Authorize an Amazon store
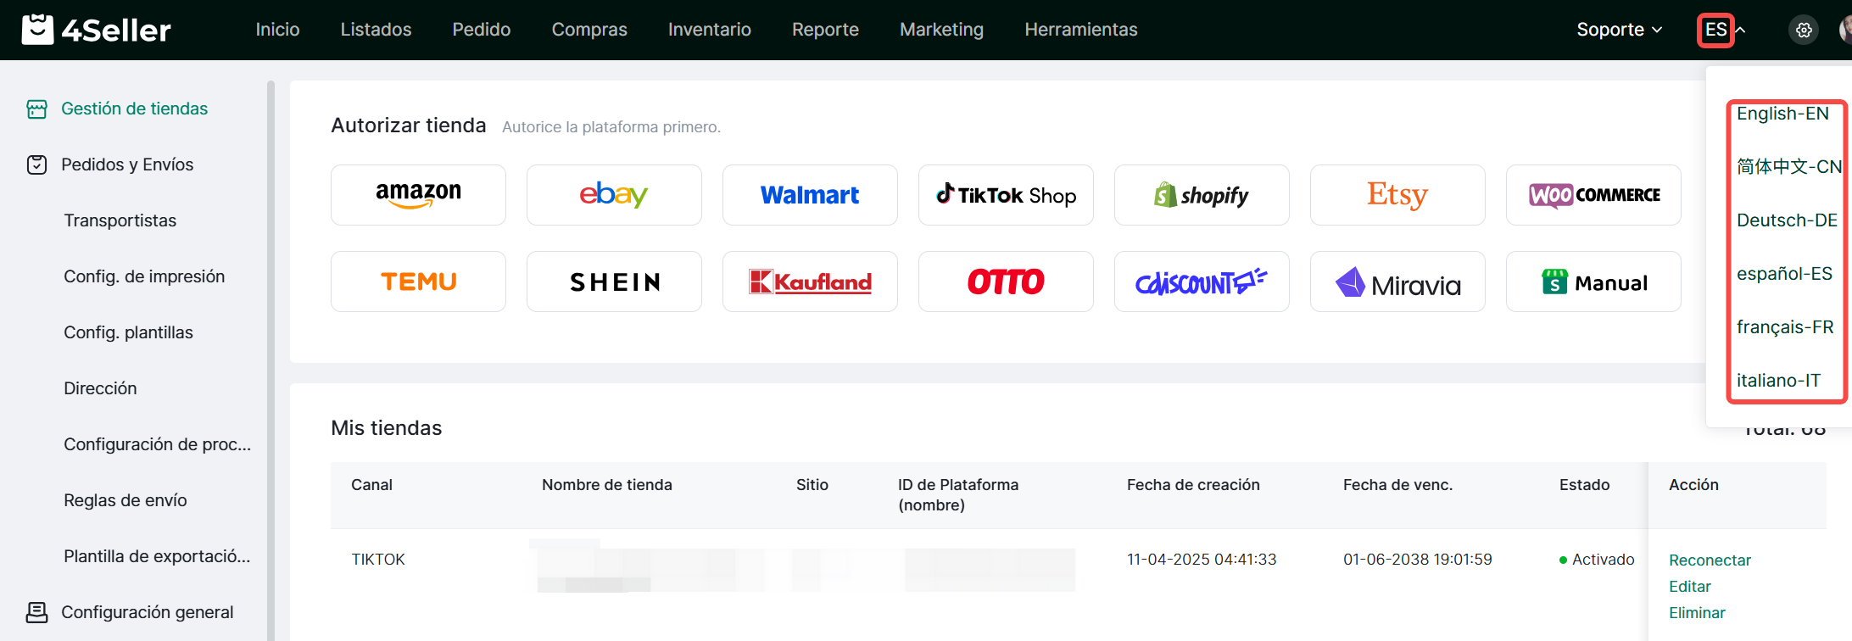Image resolution: width=1852 pixels, height=641 pixels. pos(418,195)
